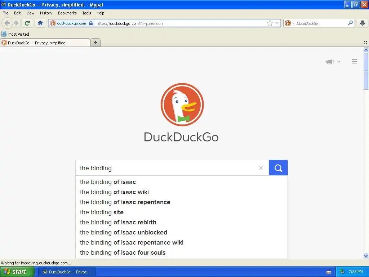Bookmark this page with the star icon
369x277 pixels.
pos(270,23)
